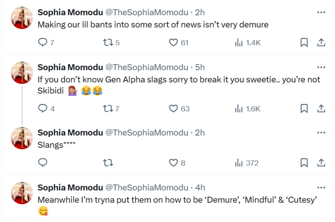The image size is (335, 222).
Task: Retweet the Gen Alpha slags tweet
Action: point(107,109)
